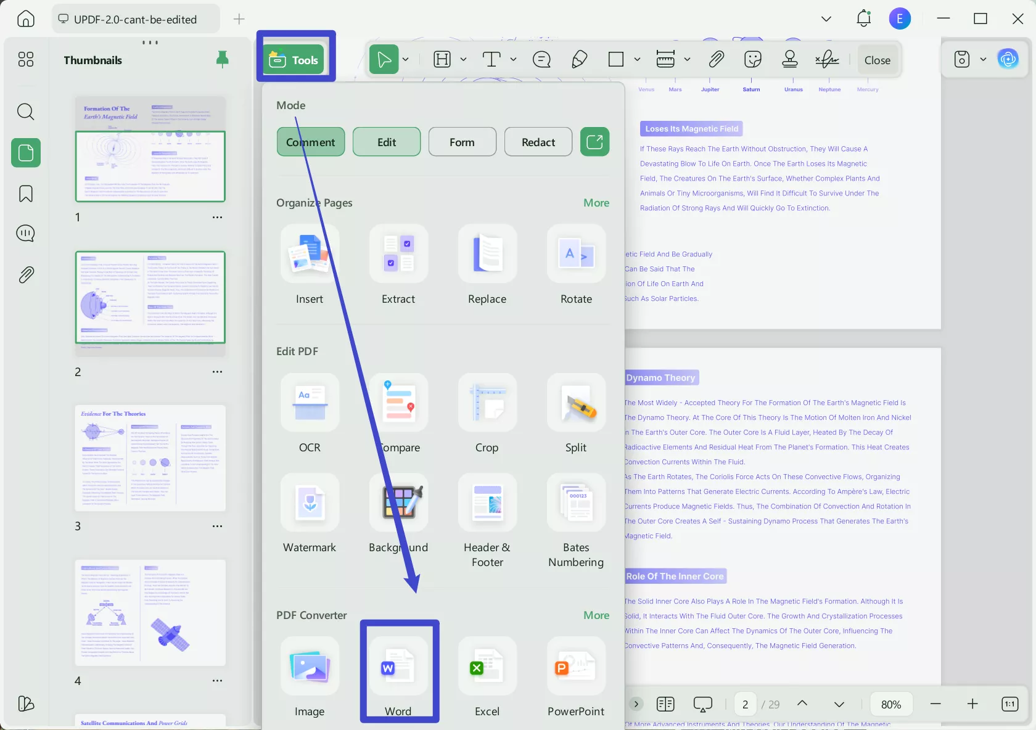Enable Comment mode
Screen dimensions: 1036x730
(x=310, y=142)
